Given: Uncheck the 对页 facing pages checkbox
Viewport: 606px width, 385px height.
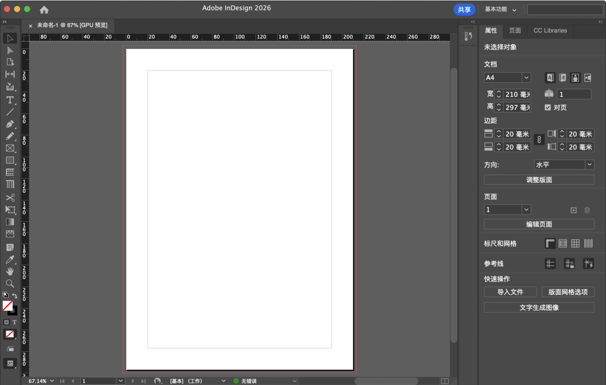Looking at the screenshot, I should tap(548, 107).
